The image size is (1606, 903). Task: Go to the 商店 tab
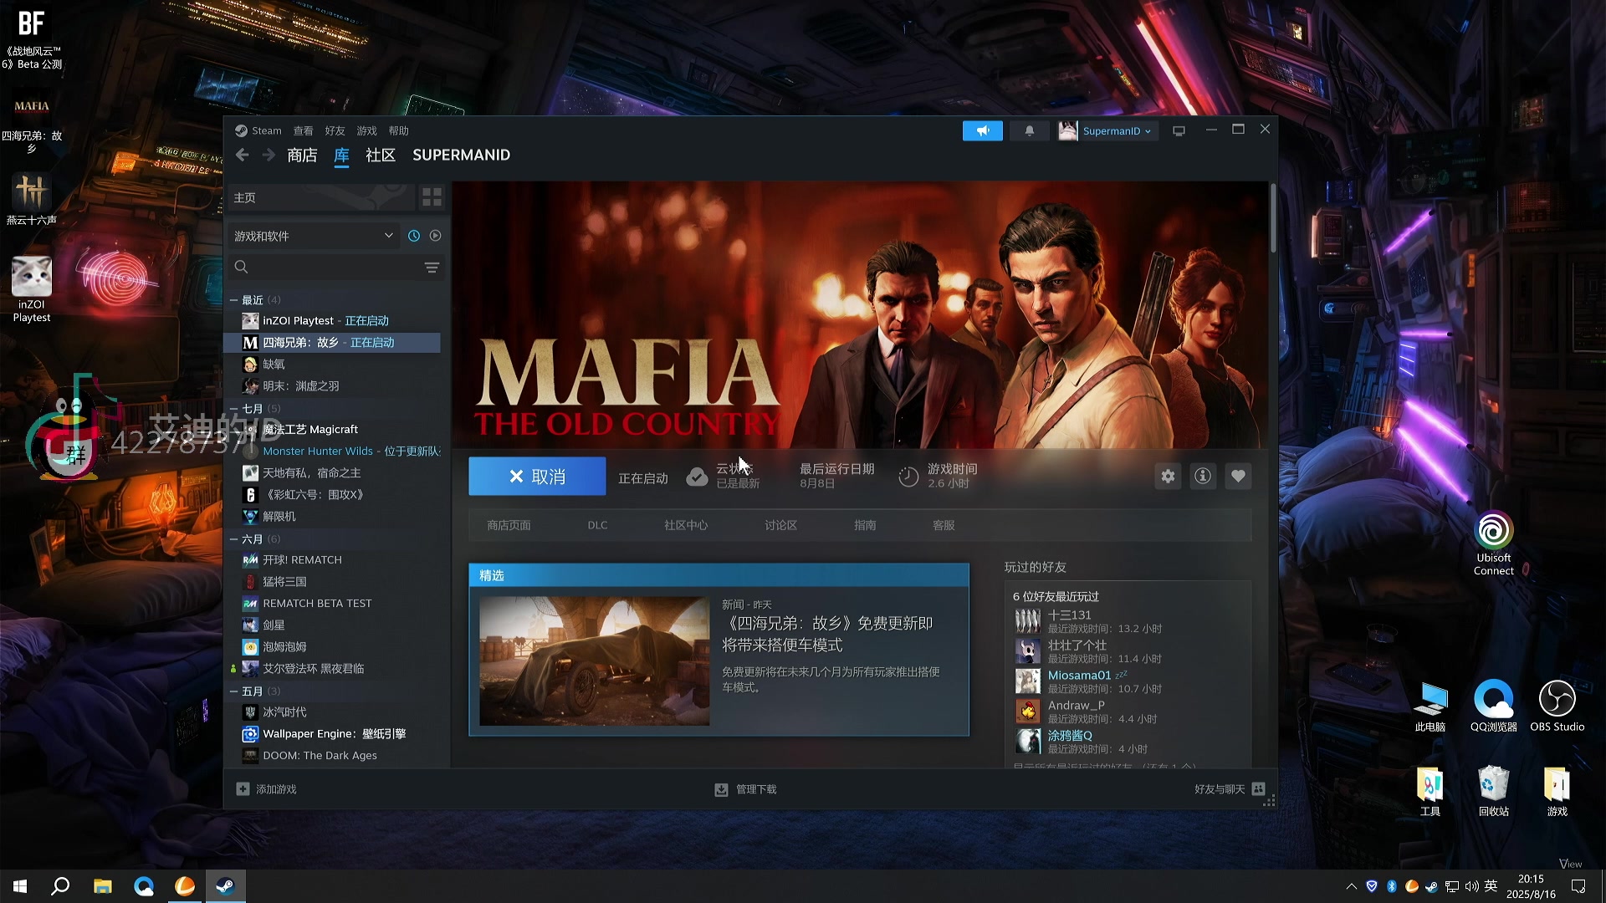(x=302, y=155)
